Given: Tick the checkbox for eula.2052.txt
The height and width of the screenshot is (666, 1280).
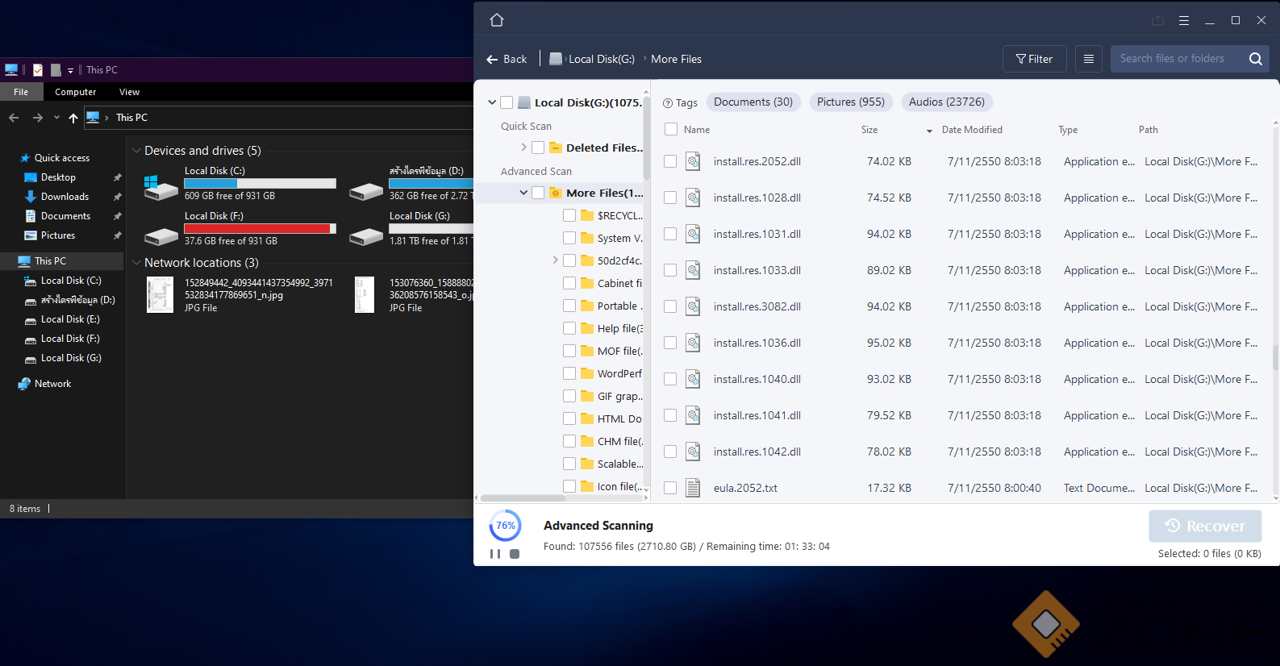Looking at the screenshot, I should pyautogui.click(x=670, y=488).
